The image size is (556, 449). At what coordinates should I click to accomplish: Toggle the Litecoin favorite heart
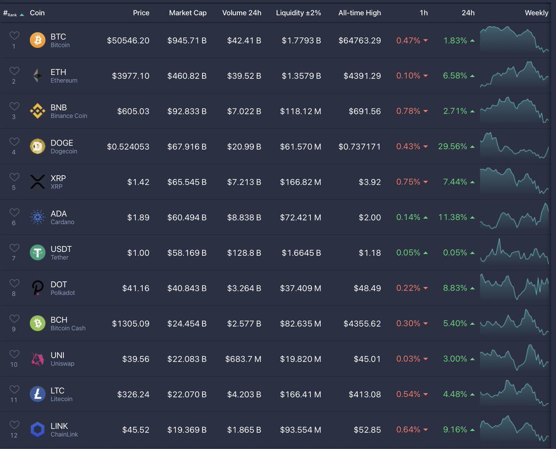[x=14, y=389]
